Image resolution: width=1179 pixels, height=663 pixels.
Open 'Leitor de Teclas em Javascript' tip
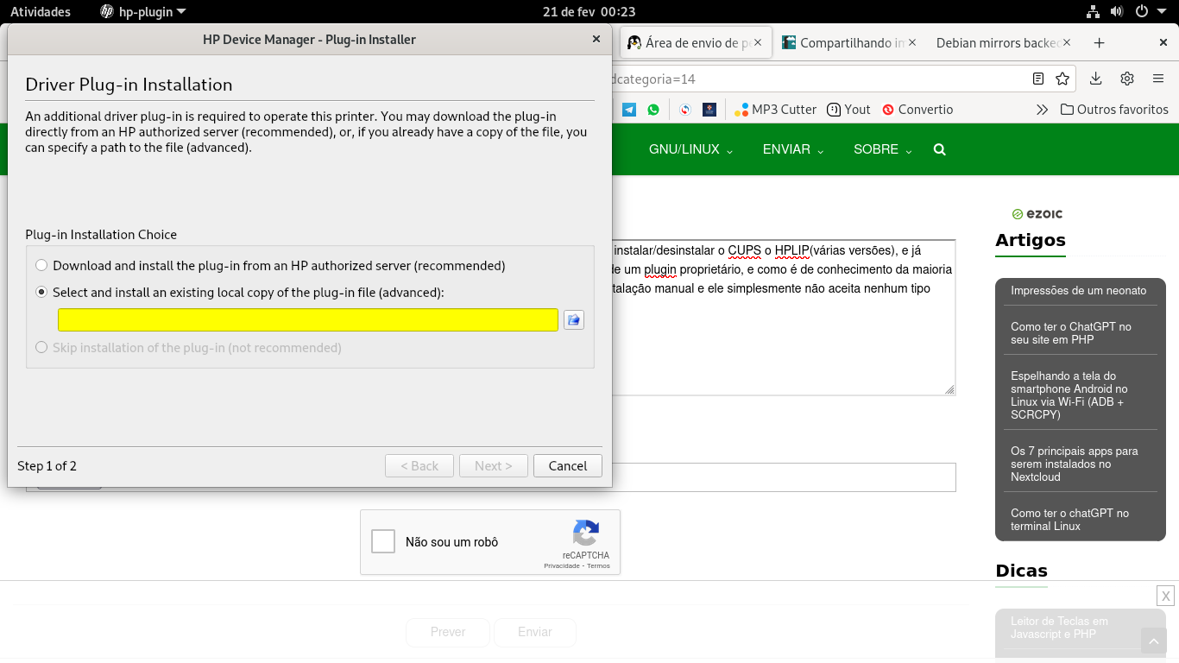tap(1059, 628)
